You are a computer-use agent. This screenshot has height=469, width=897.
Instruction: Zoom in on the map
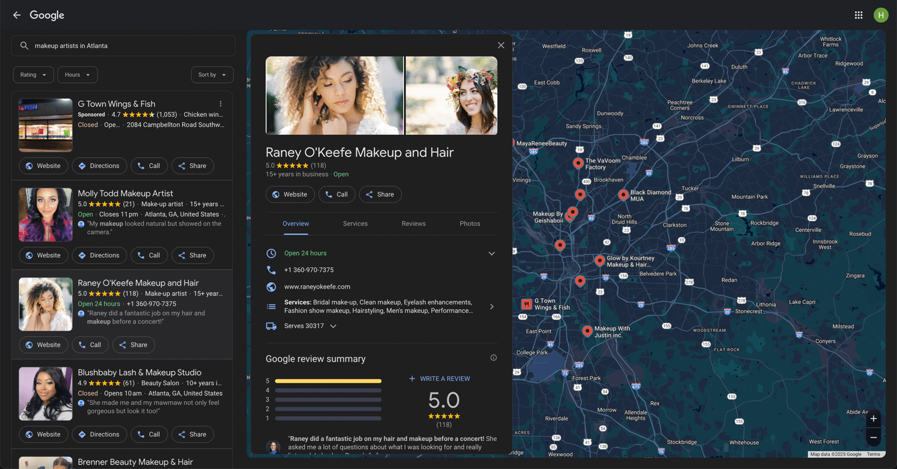[x=873, y=419]
